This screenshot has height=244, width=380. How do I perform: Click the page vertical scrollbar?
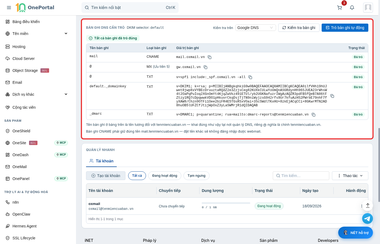pyautogui.click(x=379, y=165)
